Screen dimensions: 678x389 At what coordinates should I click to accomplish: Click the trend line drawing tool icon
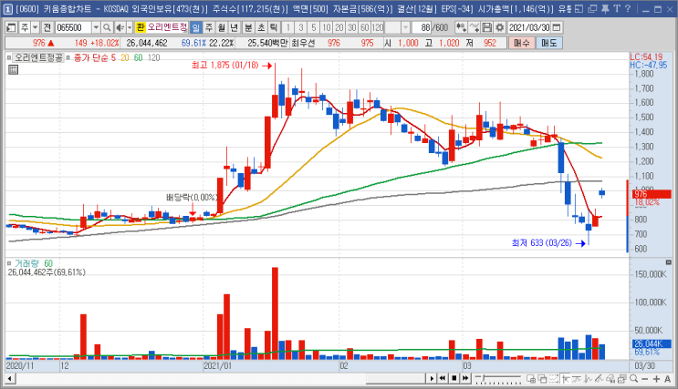(x=600, y=379)
